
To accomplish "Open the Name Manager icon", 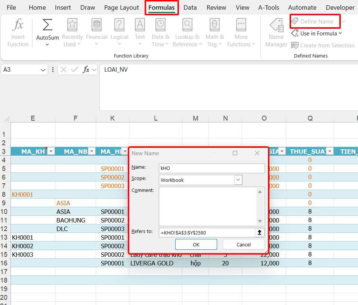I will (x=276, y=25).
